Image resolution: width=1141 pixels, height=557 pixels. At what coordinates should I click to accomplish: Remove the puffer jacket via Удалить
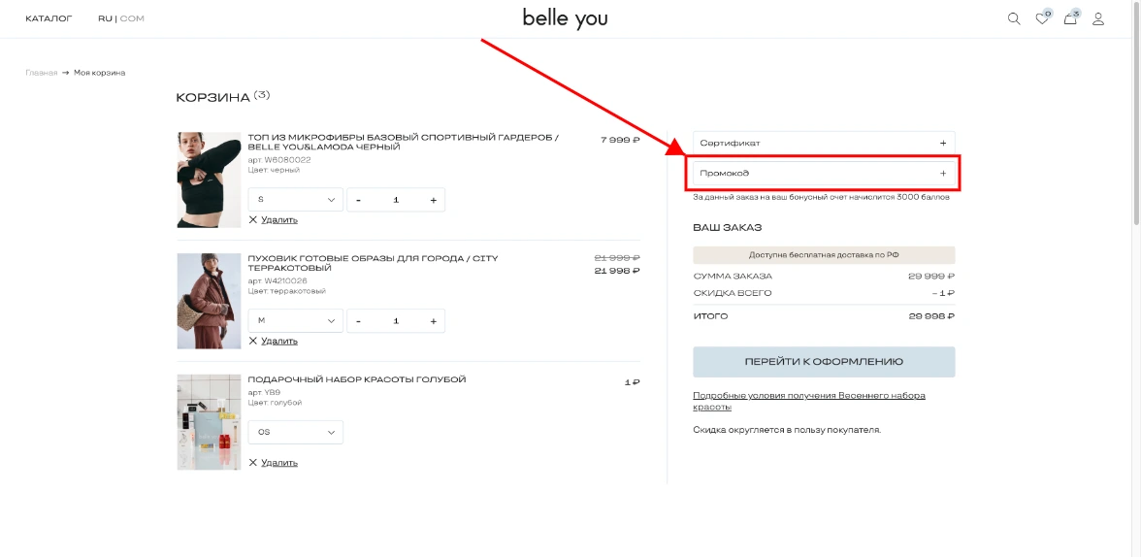click(x=273, y=341)
